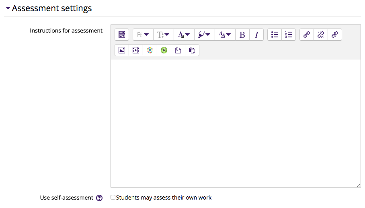Screen dimensions: 365x208
Task: Click inside the instructions for assessment text area
Action: click(236, 124)
